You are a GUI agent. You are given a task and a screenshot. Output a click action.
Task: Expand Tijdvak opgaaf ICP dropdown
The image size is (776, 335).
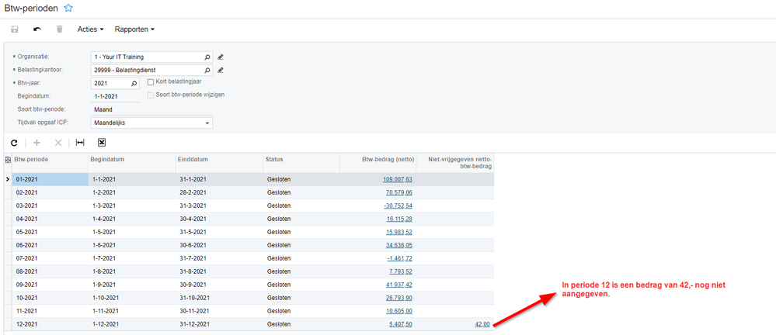click(207, 123)
